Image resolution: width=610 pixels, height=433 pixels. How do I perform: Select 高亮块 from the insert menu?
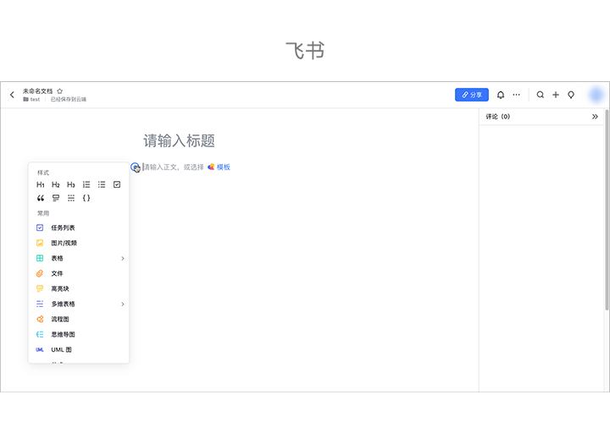pyautogui.click(x=79, y=288)
